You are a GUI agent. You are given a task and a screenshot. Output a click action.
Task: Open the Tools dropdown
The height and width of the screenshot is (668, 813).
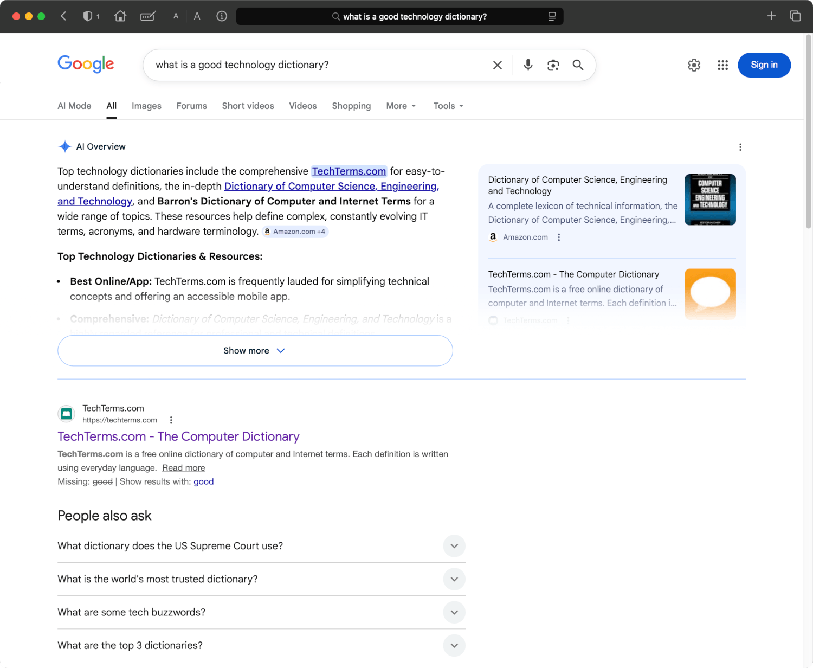click(x=447, y=106)
